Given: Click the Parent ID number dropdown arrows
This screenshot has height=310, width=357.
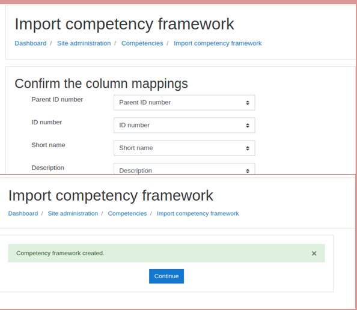Looking at the screenshot, I should point(248,103).
